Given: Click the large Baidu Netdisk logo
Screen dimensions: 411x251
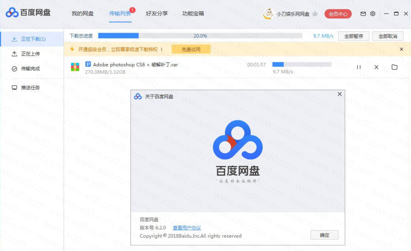Looking at the screenshot, I should coord(238,140).
